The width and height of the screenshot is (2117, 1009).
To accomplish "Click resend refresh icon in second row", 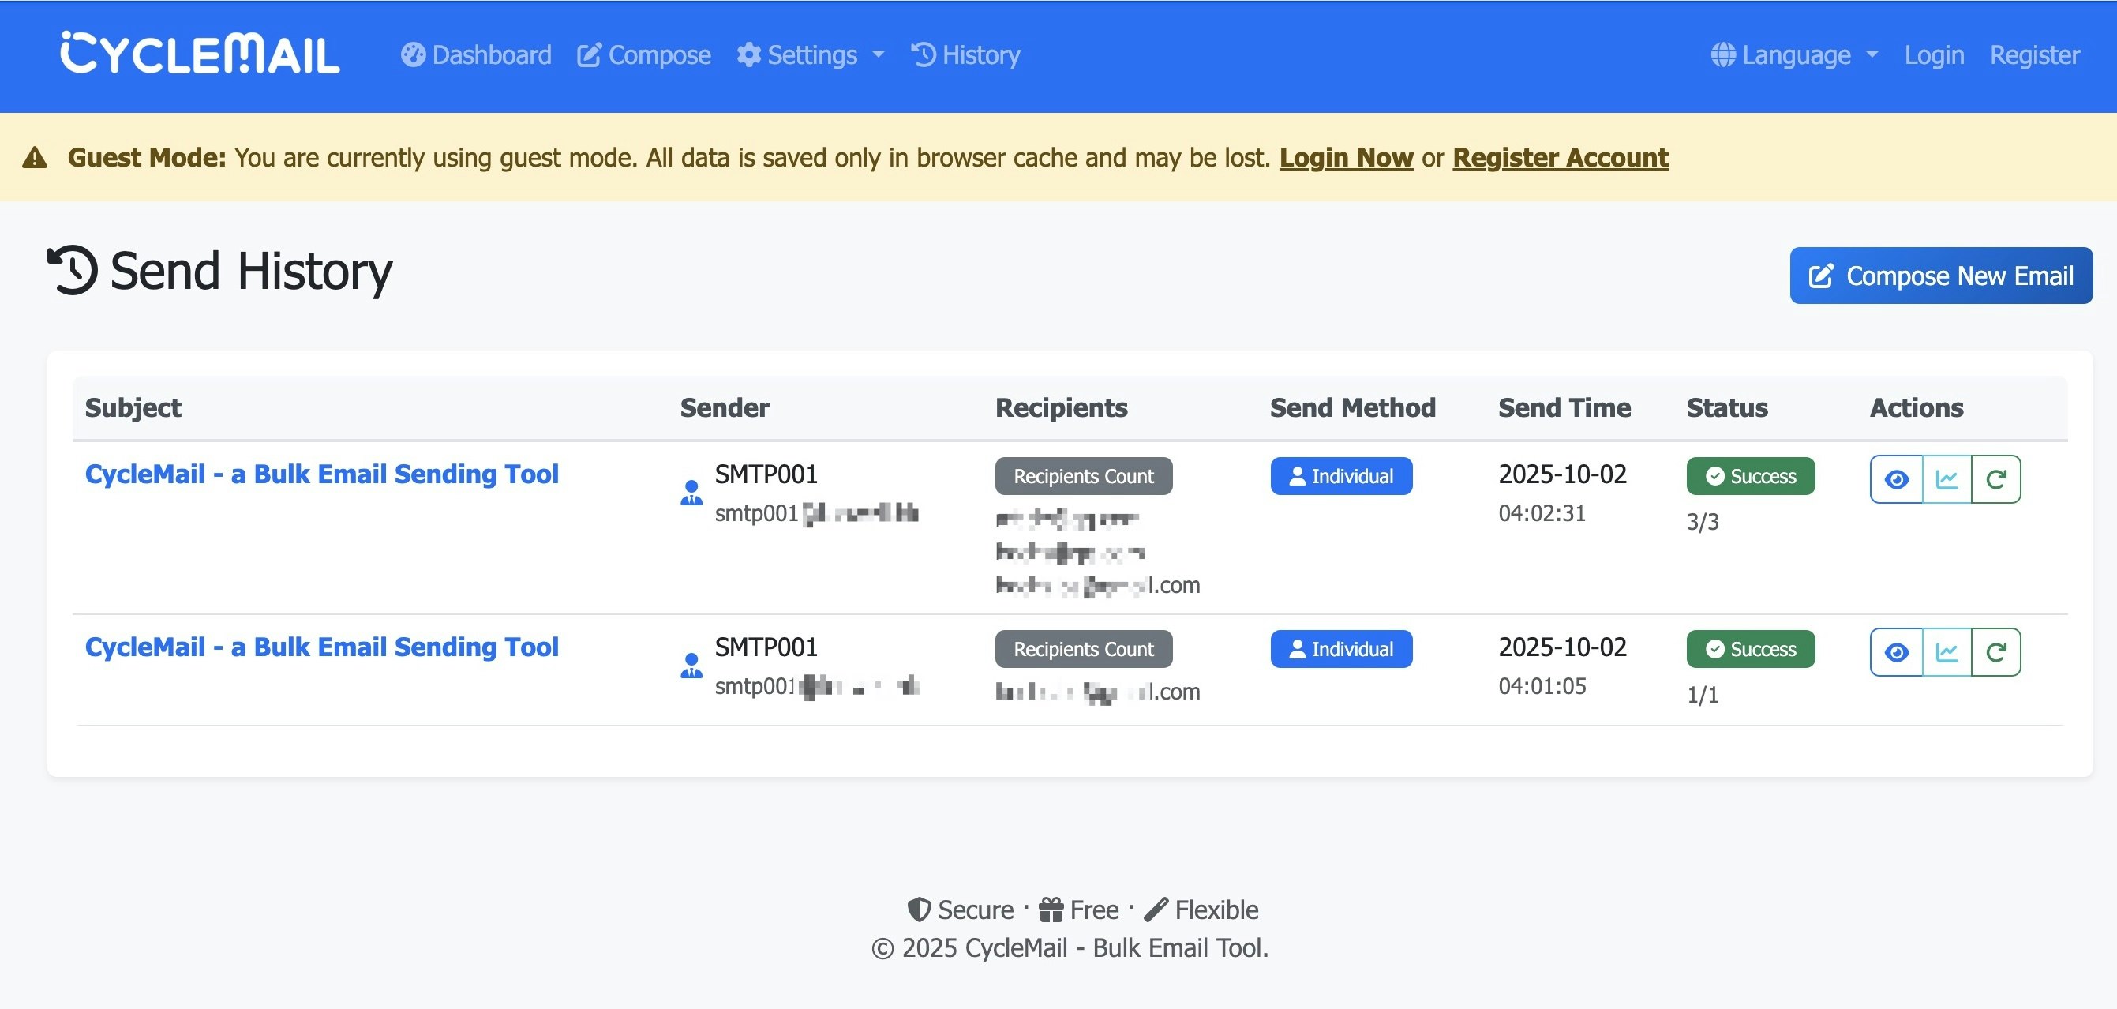I will click(x=1996, y=652).
